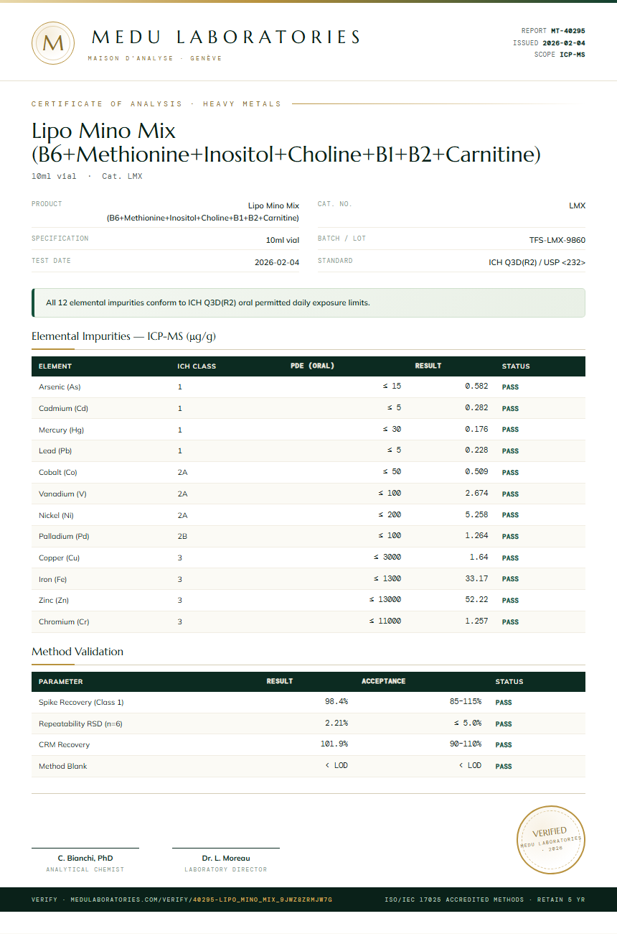Click PASS status in the Nickel row

coord(510,515)
